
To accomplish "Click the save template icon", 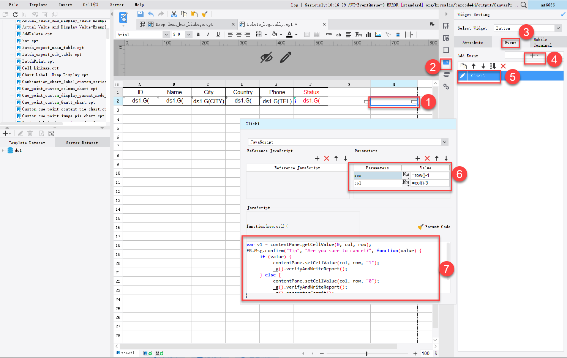I will [x=141, y=14].
